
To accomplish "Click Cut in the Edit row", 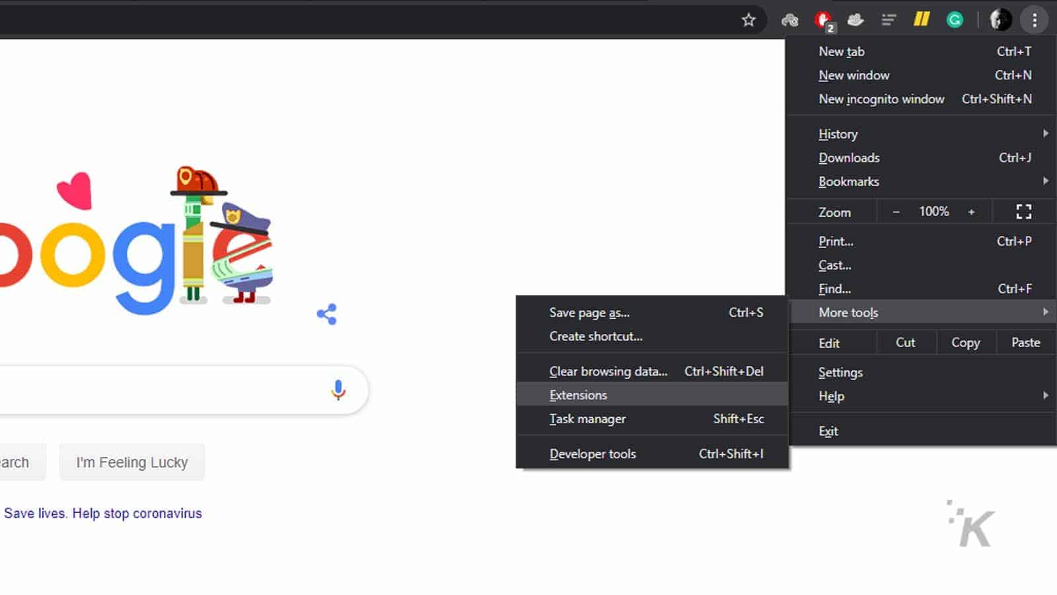I will coord(906,342).
